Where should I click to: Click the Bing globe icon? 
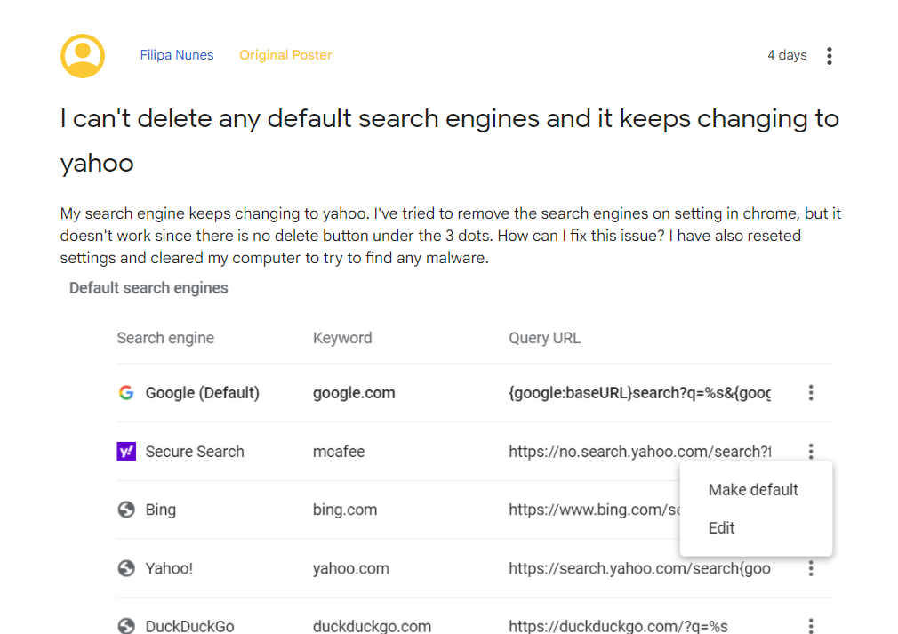(126, 510)
